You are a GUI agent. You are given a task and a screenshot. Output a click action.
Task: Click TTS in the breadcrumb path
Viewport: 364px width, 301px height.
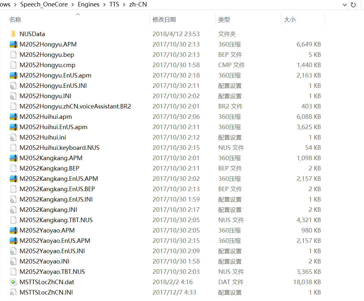tap(114, 5)
